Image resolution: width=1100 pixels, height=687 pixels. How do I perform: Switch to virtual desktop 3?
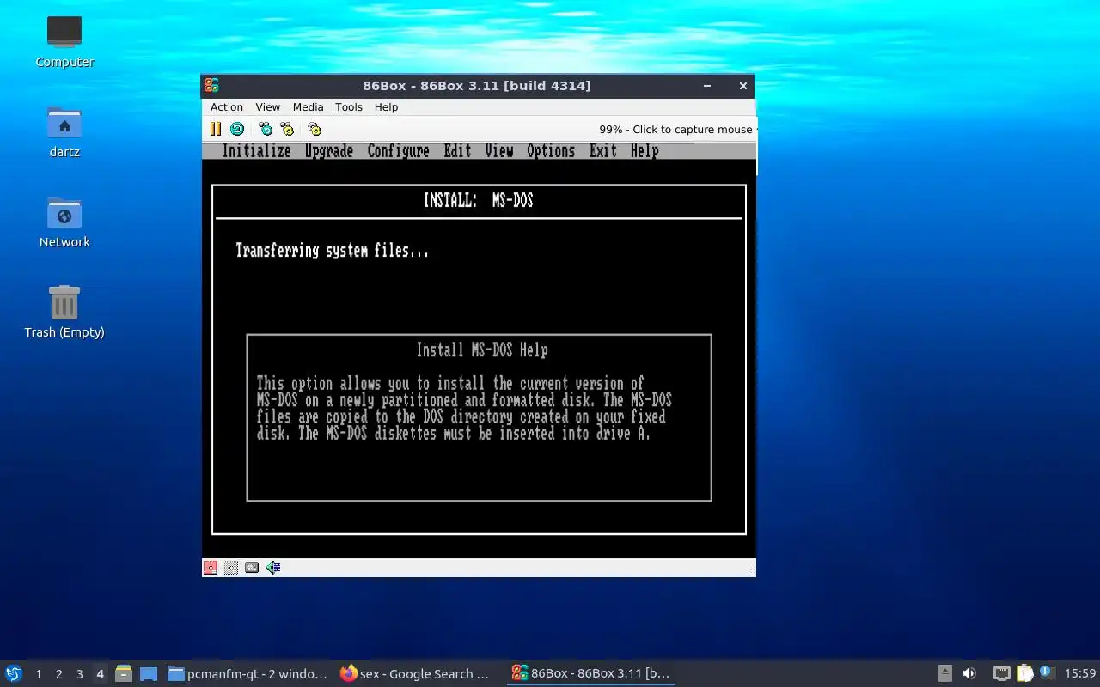pyautogui.click(x=80, y=674)
